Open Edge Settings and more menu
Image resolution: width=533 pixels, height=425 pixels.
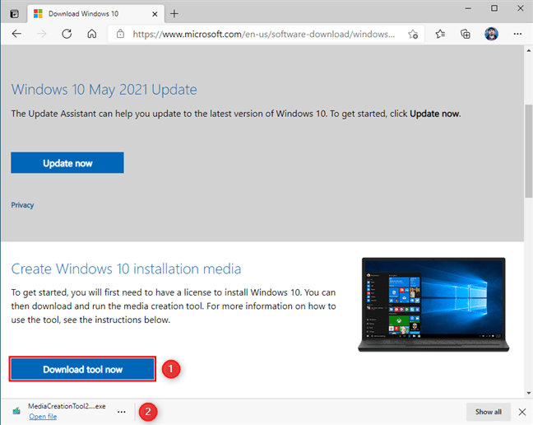coord(517,34)
